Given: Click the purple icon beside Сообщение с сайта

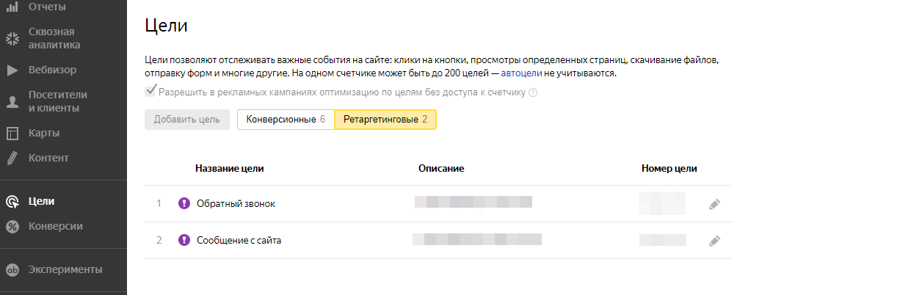Looking at the screenshot, I should tap(184, 239).
